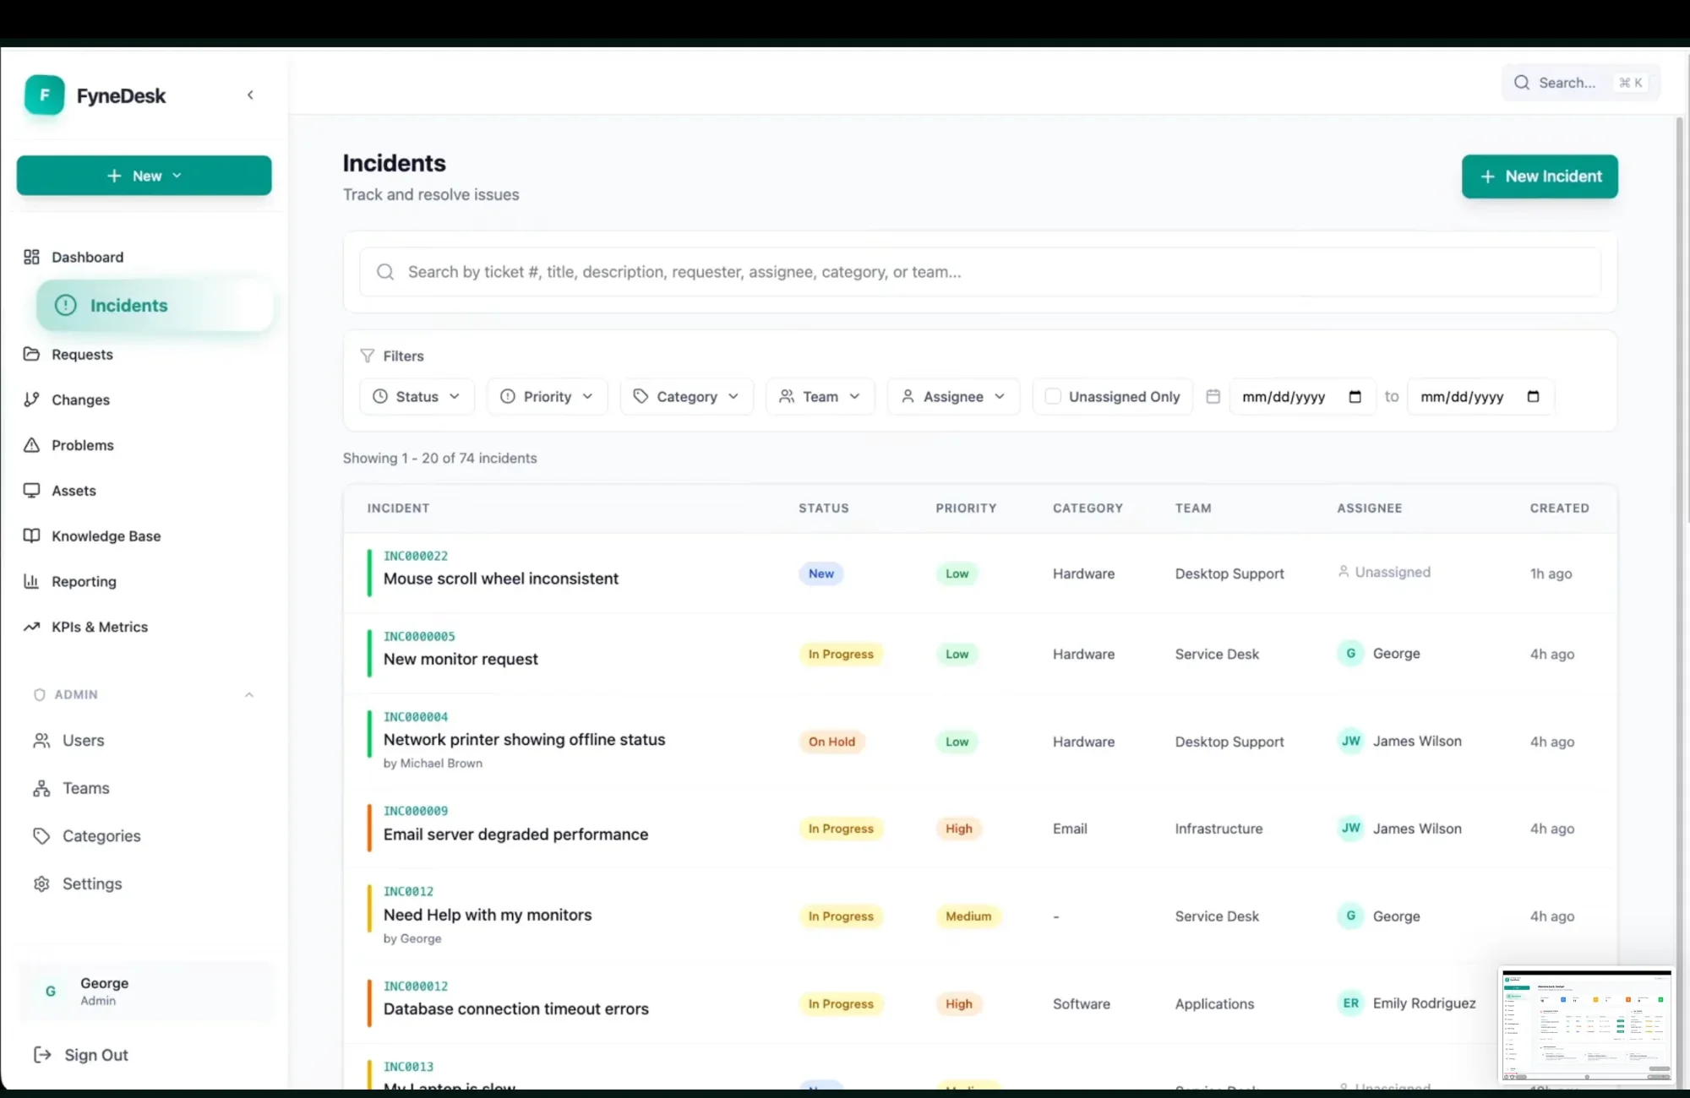
Task: Click the global search magnifier icon
Action: coord(1521,83)
